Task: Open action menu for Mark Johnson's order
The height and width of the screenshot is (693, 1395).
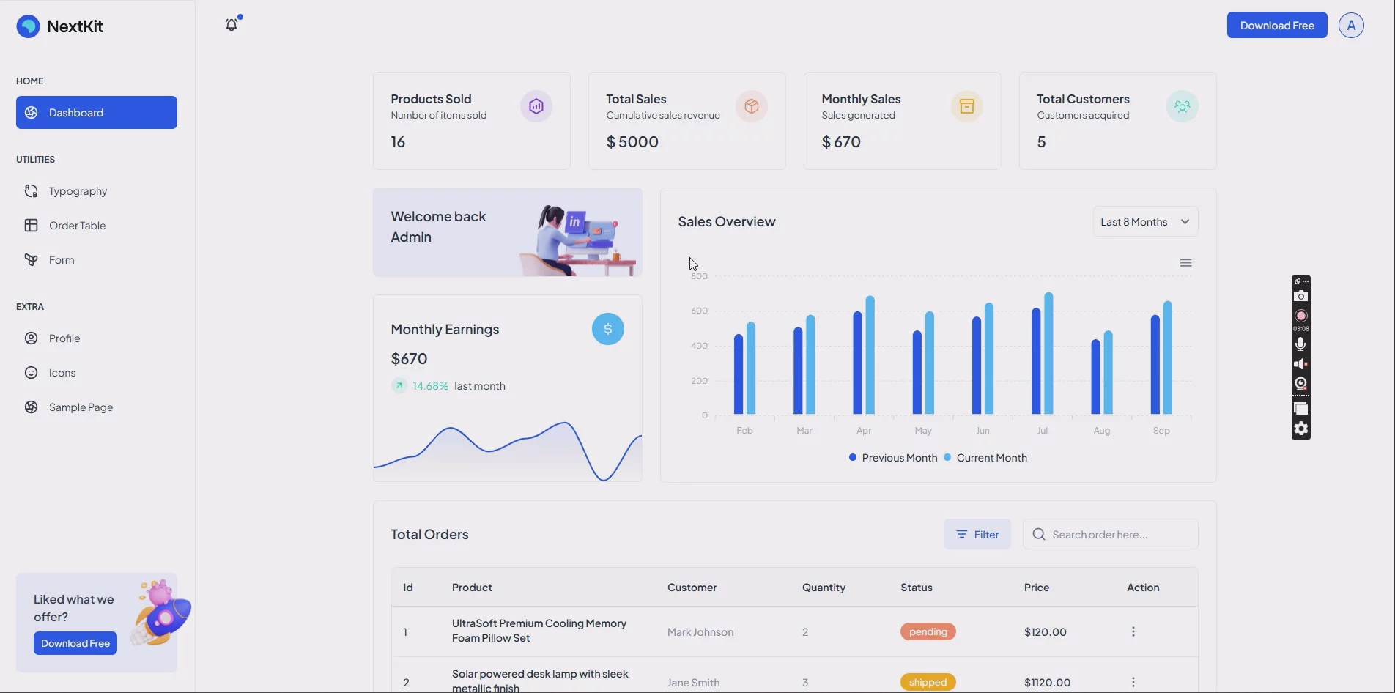Action: tap(1133, 631)
